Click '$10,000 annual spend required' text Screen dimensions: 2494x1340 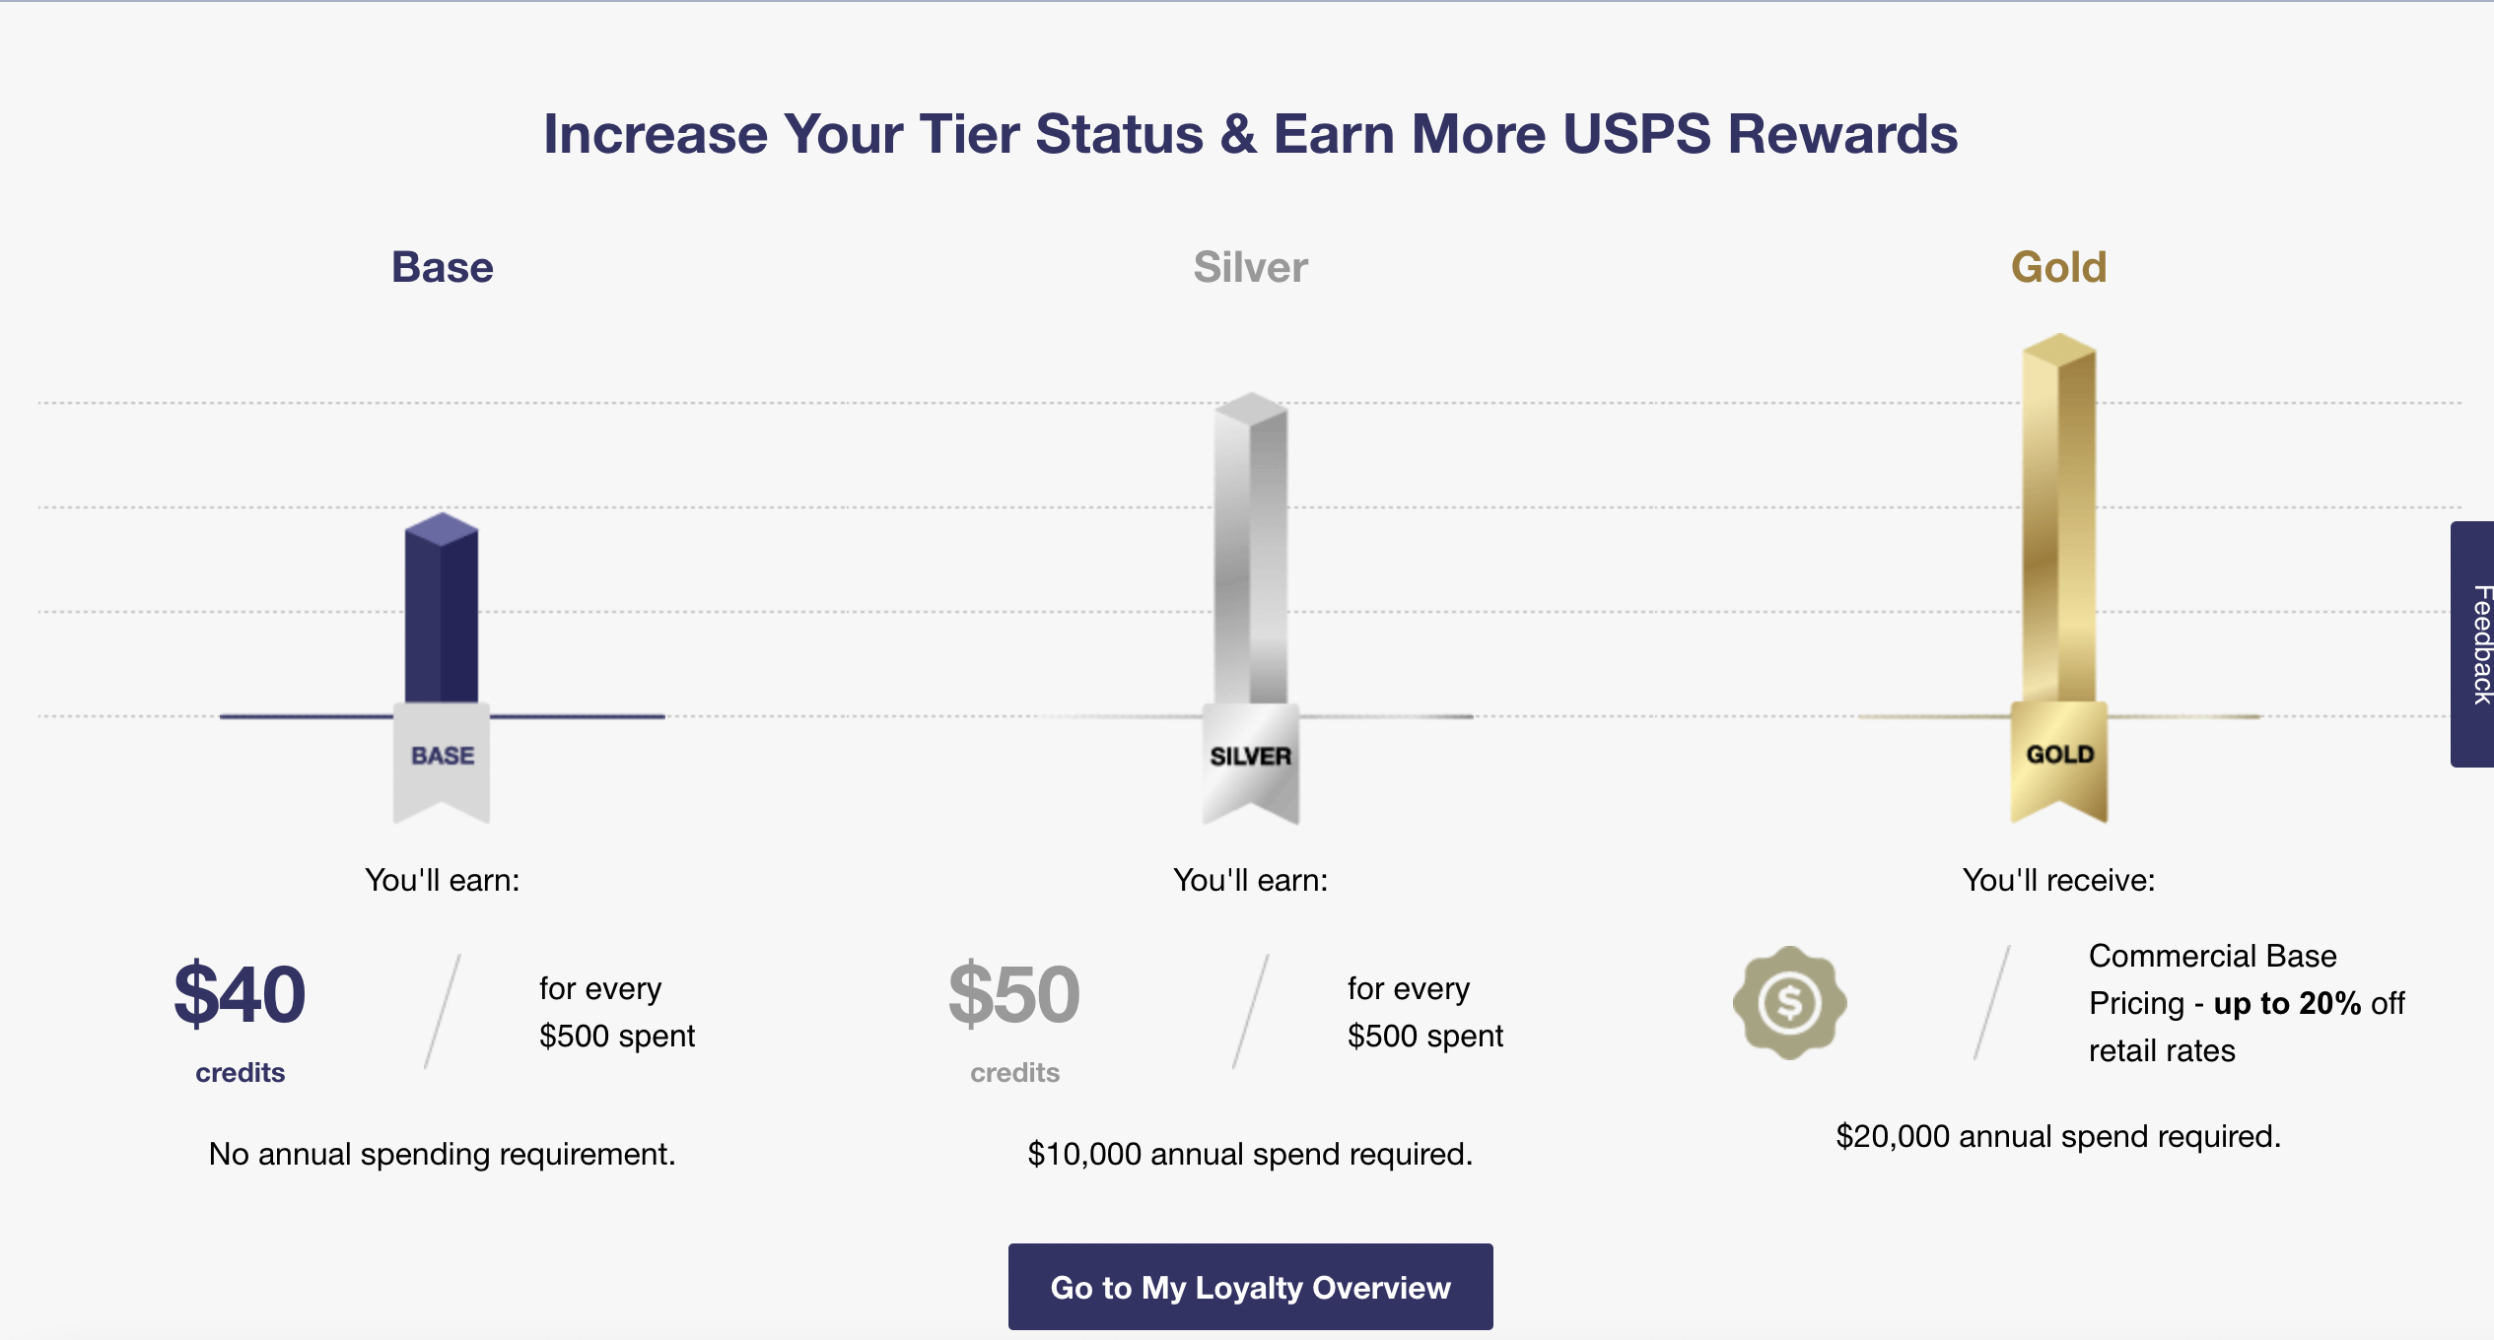pyautogui.click(x=1250, y=1154)
